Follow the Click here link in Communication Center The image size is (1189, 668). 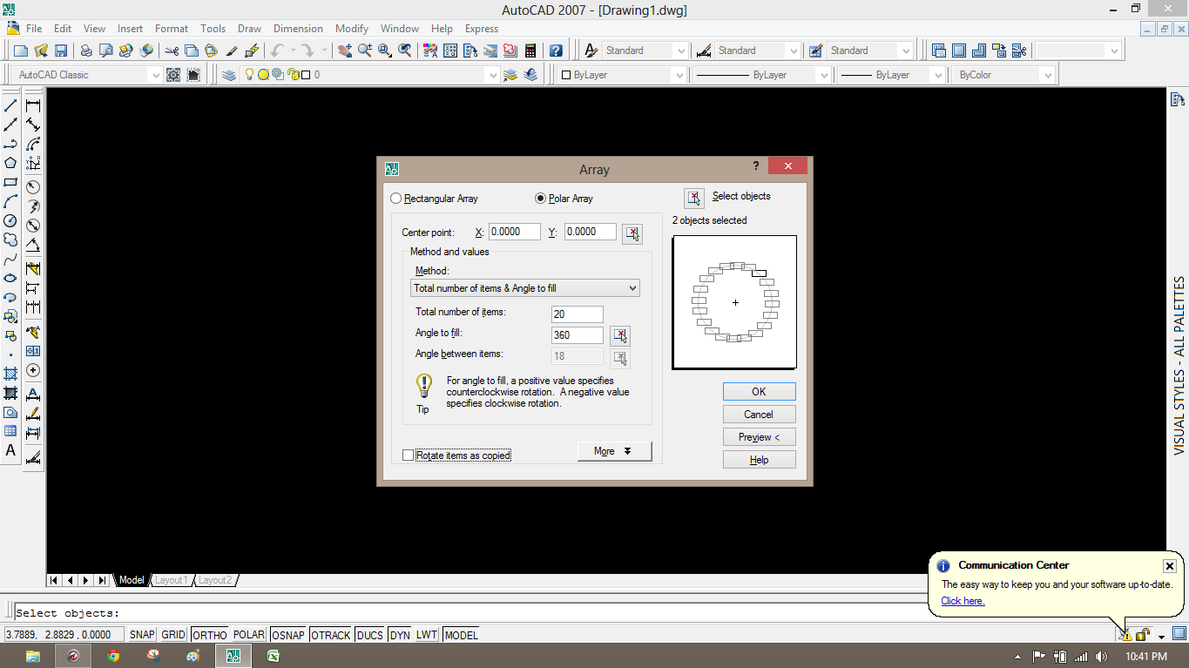pyautogui.click(x=963, y=601)
